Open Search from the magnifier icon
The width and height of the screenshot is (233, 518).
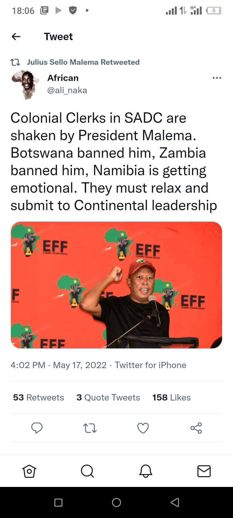[x=87, y=471]
